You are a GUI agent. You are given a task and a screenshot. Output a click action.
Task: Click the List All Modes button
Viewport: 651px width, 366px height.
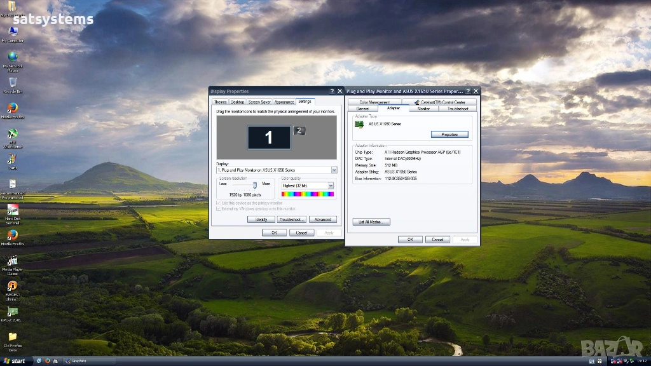pos(371,222)
